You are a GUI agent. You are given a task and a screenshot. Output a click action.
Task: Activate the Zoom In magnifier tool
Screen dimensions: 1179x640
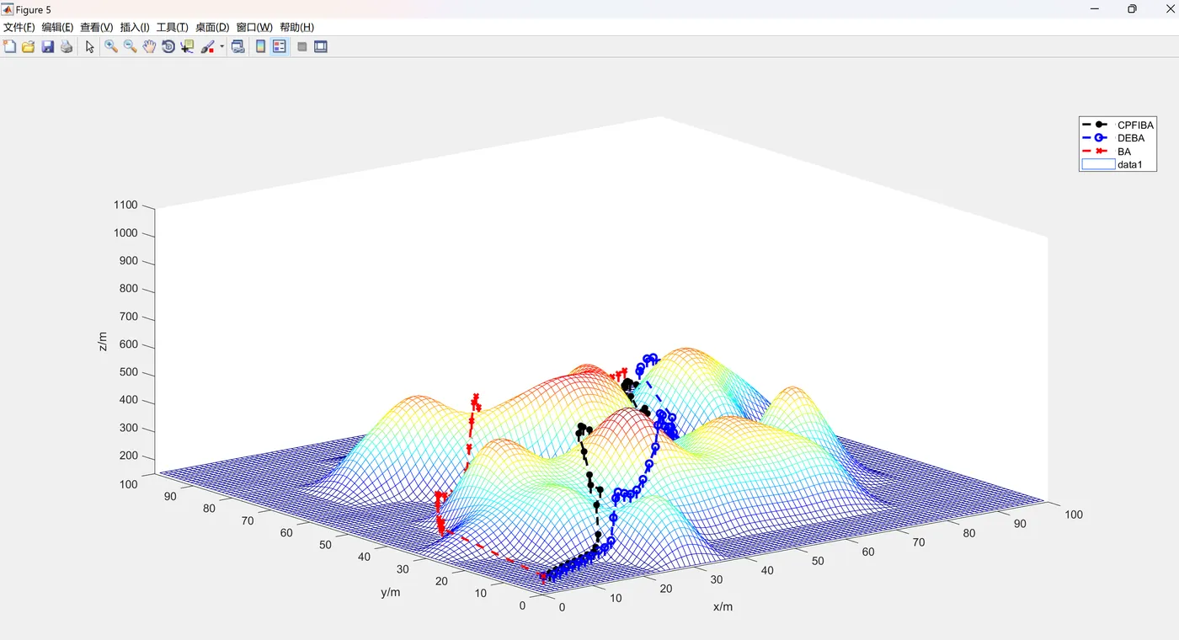[x=111, y=47]
